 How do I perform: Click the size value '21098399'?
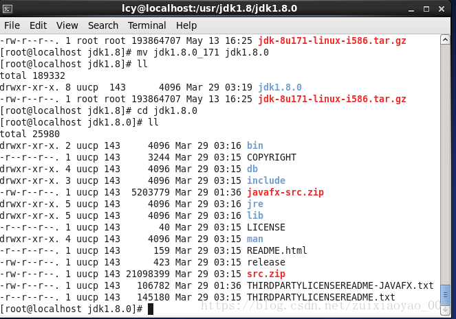[148, 274]
